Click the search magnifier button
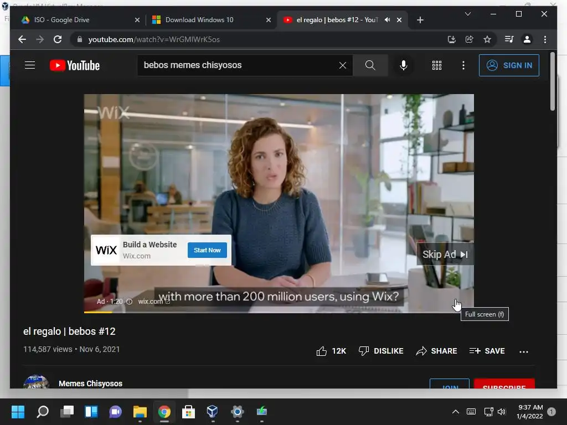This screenshot has width=567, height=425. [x=370, y=65]
